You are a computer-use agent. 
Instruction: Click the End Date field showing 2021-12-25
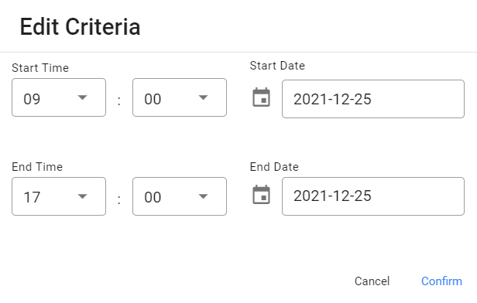tap(373, 196)
